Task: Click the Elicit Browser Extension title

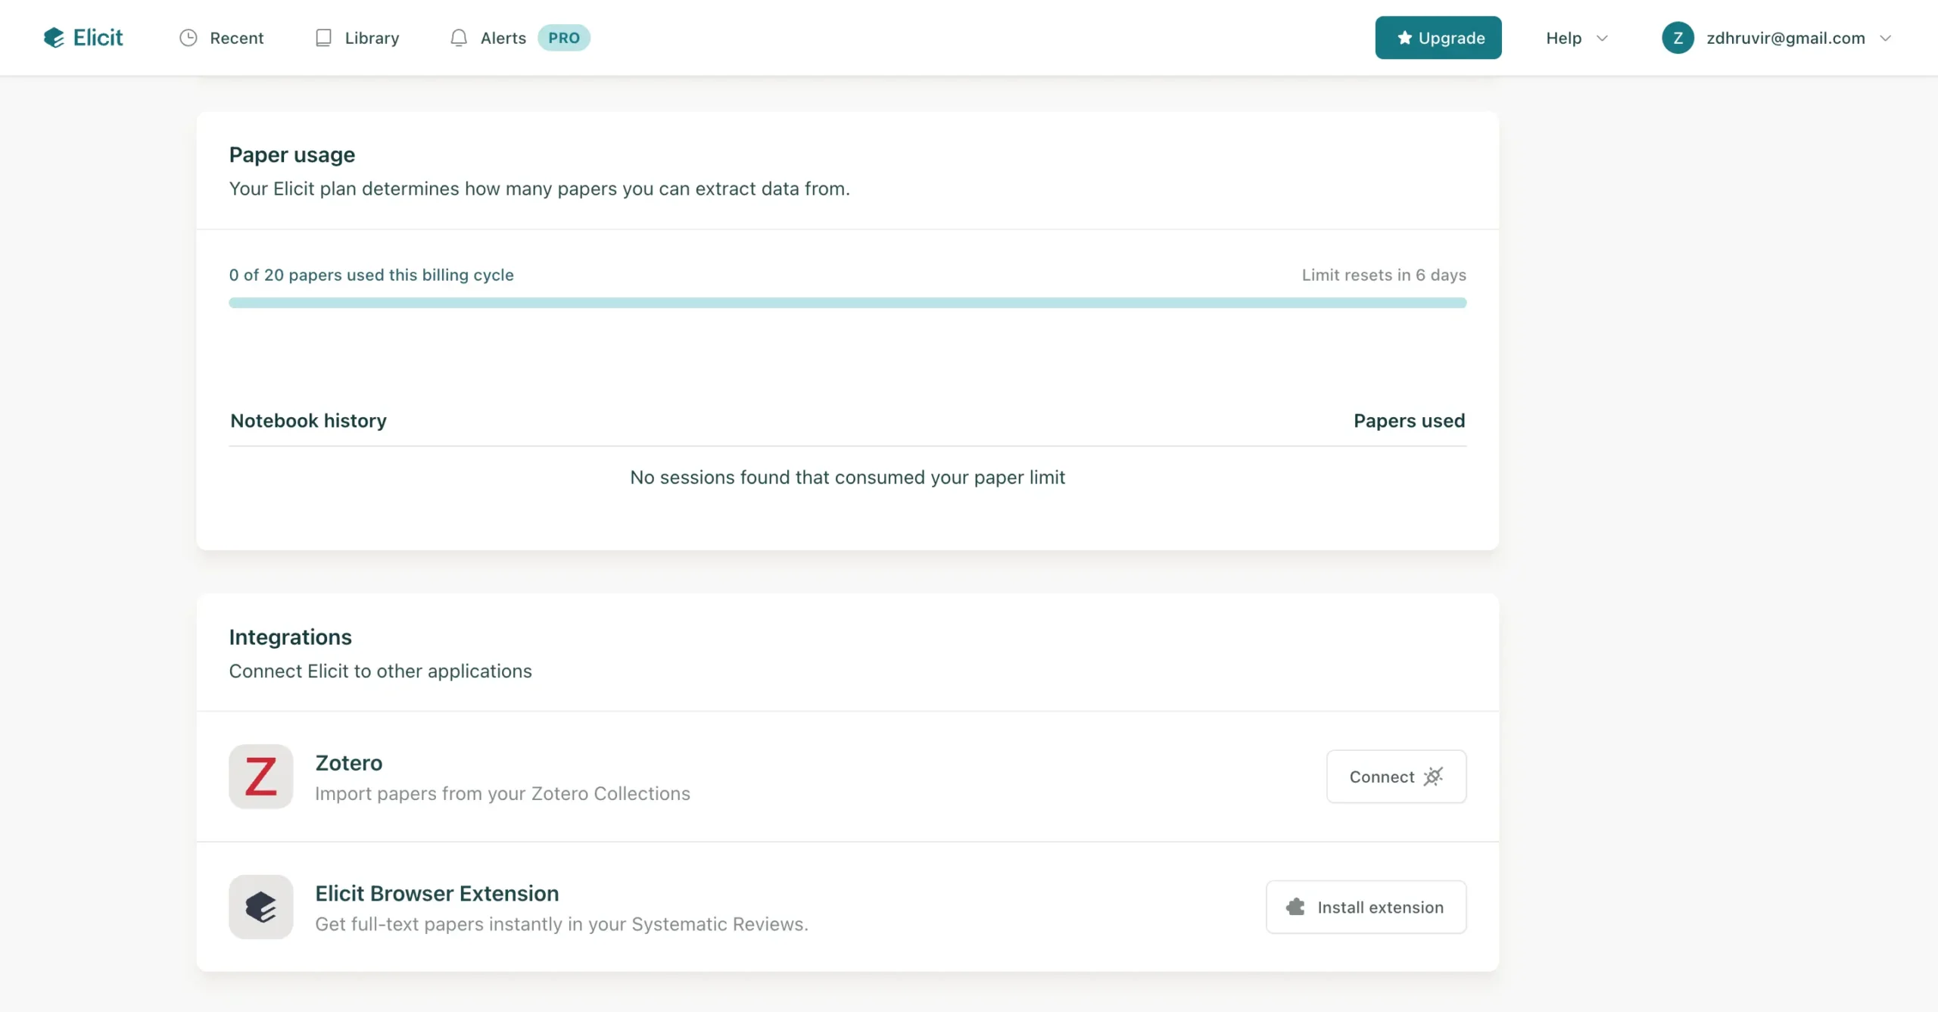Action: point(438,894)
